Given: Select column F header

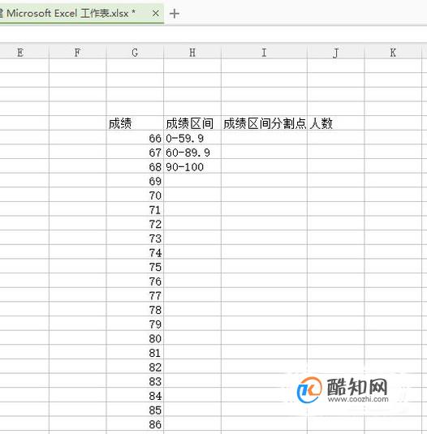Looking at the screenshot, I should (x=78, y=52).
